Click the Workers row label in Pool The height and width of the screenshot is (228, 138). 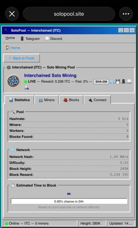[x=17, y=131]
